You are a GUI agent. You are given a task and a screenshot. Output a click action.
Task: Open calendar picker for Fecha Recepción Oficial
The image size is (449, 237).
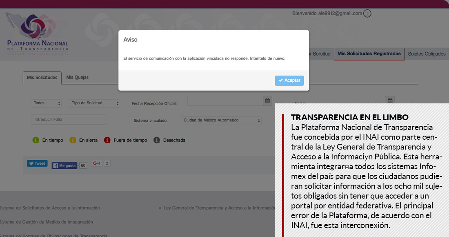pos(268,101)
